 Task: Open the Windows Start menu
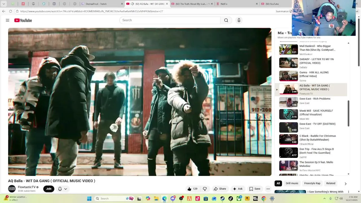(x=89, y=198)
